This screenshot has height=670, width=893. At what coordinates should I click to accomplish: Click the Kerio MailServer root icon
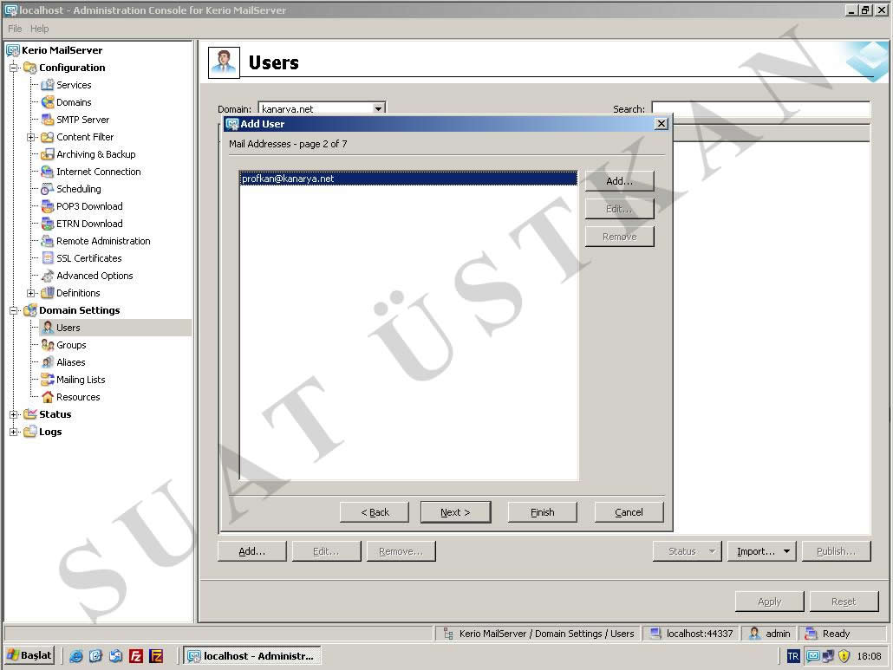(x=12, y=50)
